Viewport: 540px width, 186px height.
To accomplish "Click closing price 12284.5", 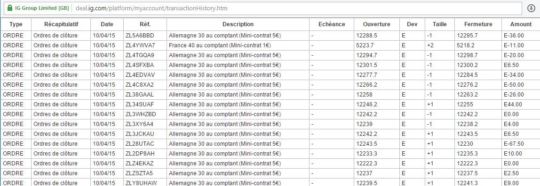I will 468,75.
